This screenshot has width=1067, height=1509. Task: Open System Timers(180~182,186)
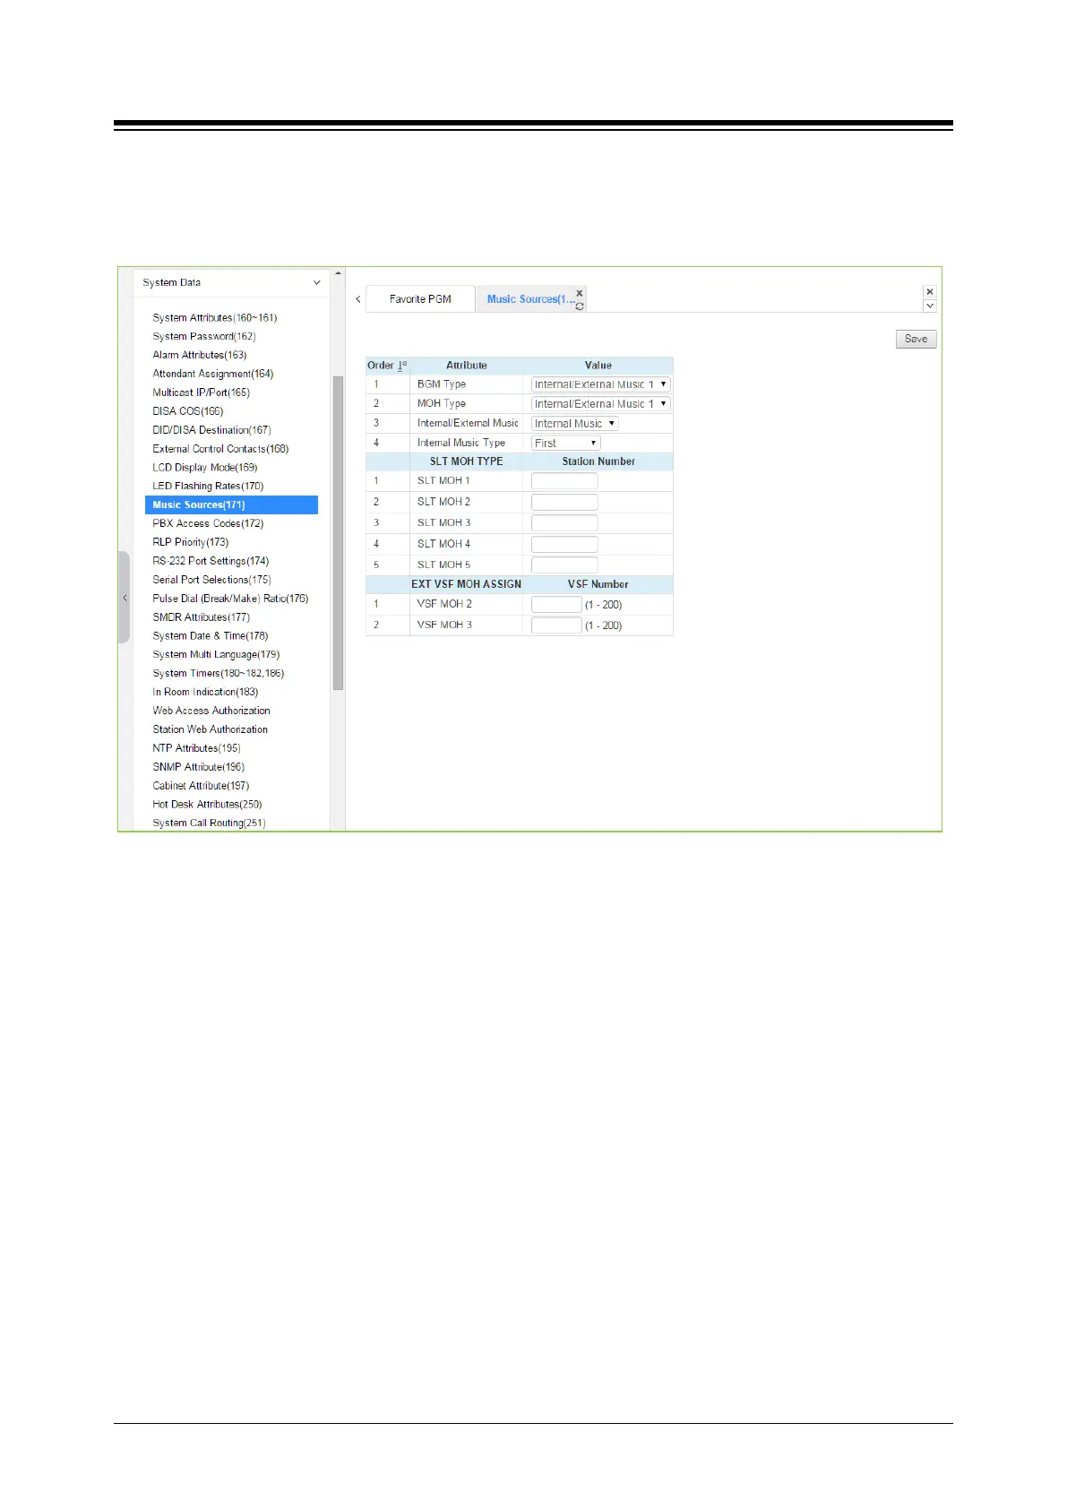219,674
